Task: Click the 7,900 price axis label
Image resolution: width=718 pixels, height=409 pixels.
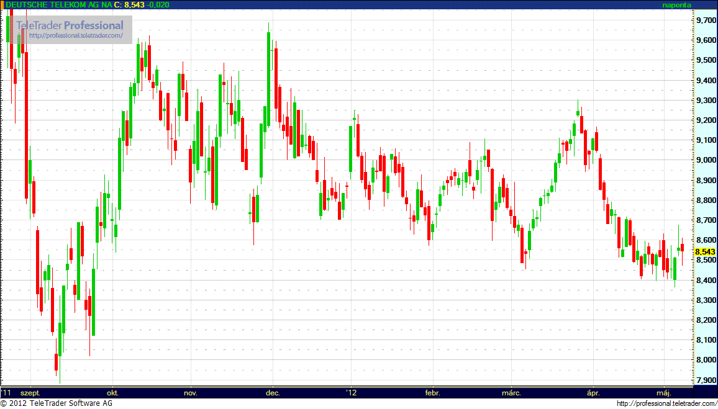Action: pyautogui.click(x=706, y=380)
